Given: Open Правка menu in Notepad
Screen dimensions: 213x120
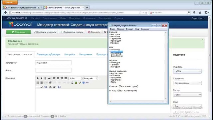Looking at the screenshot, I should [x=120, y=29].
